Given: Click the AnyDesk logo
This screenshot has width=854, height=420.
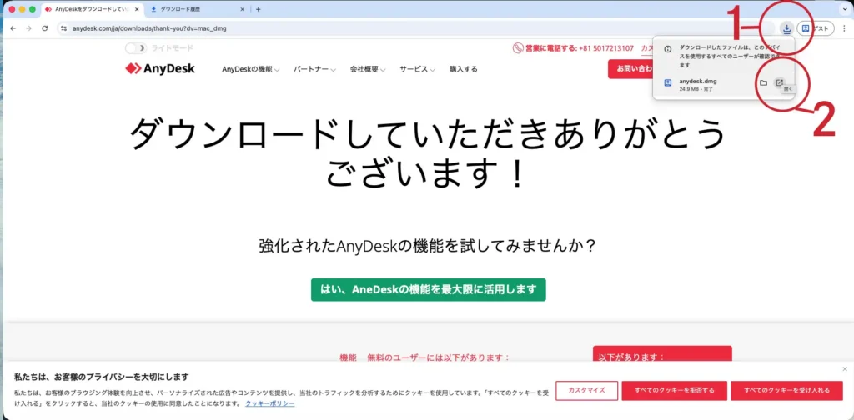Looking at the screenshot, I should (x=160, y=68).
